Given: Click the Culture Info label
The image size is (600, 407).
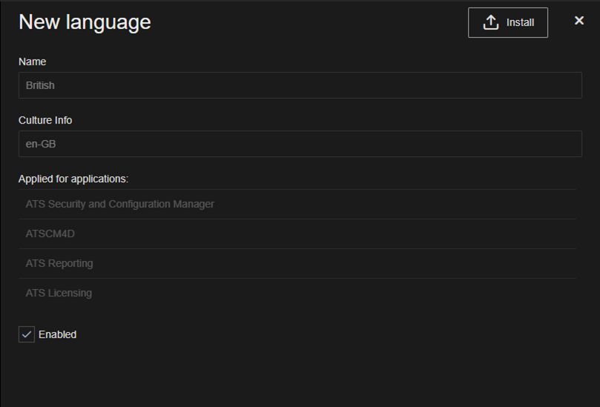Looking at the screenshot, I should tap(45, 120).
